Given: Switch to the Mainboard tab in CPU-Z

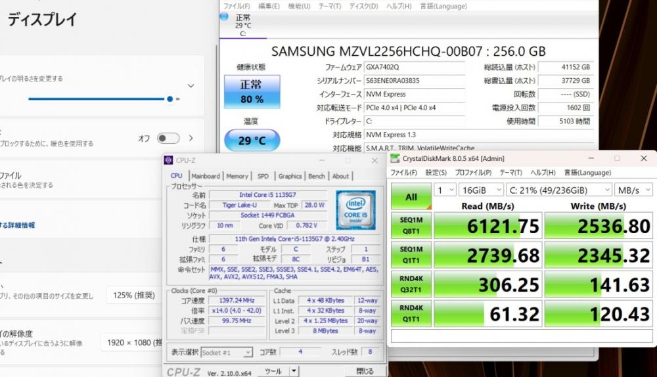Looking at the screenshot, I should click(205, 176).
